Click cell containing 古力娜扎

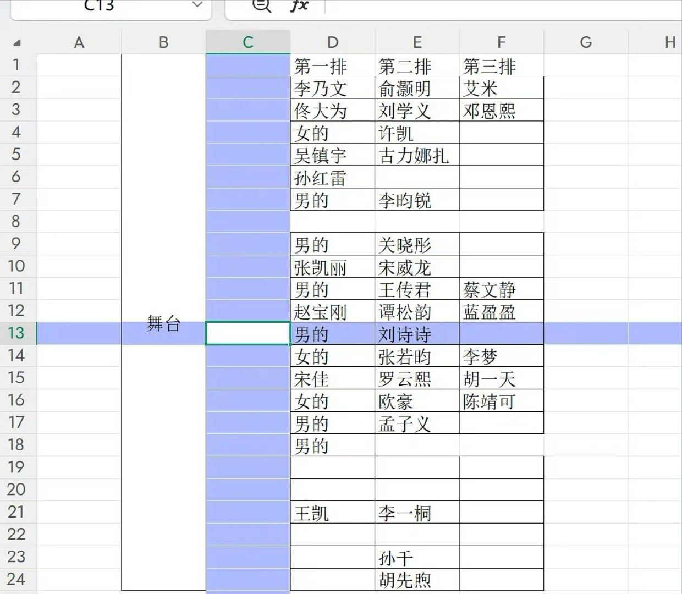click(417, 155)
